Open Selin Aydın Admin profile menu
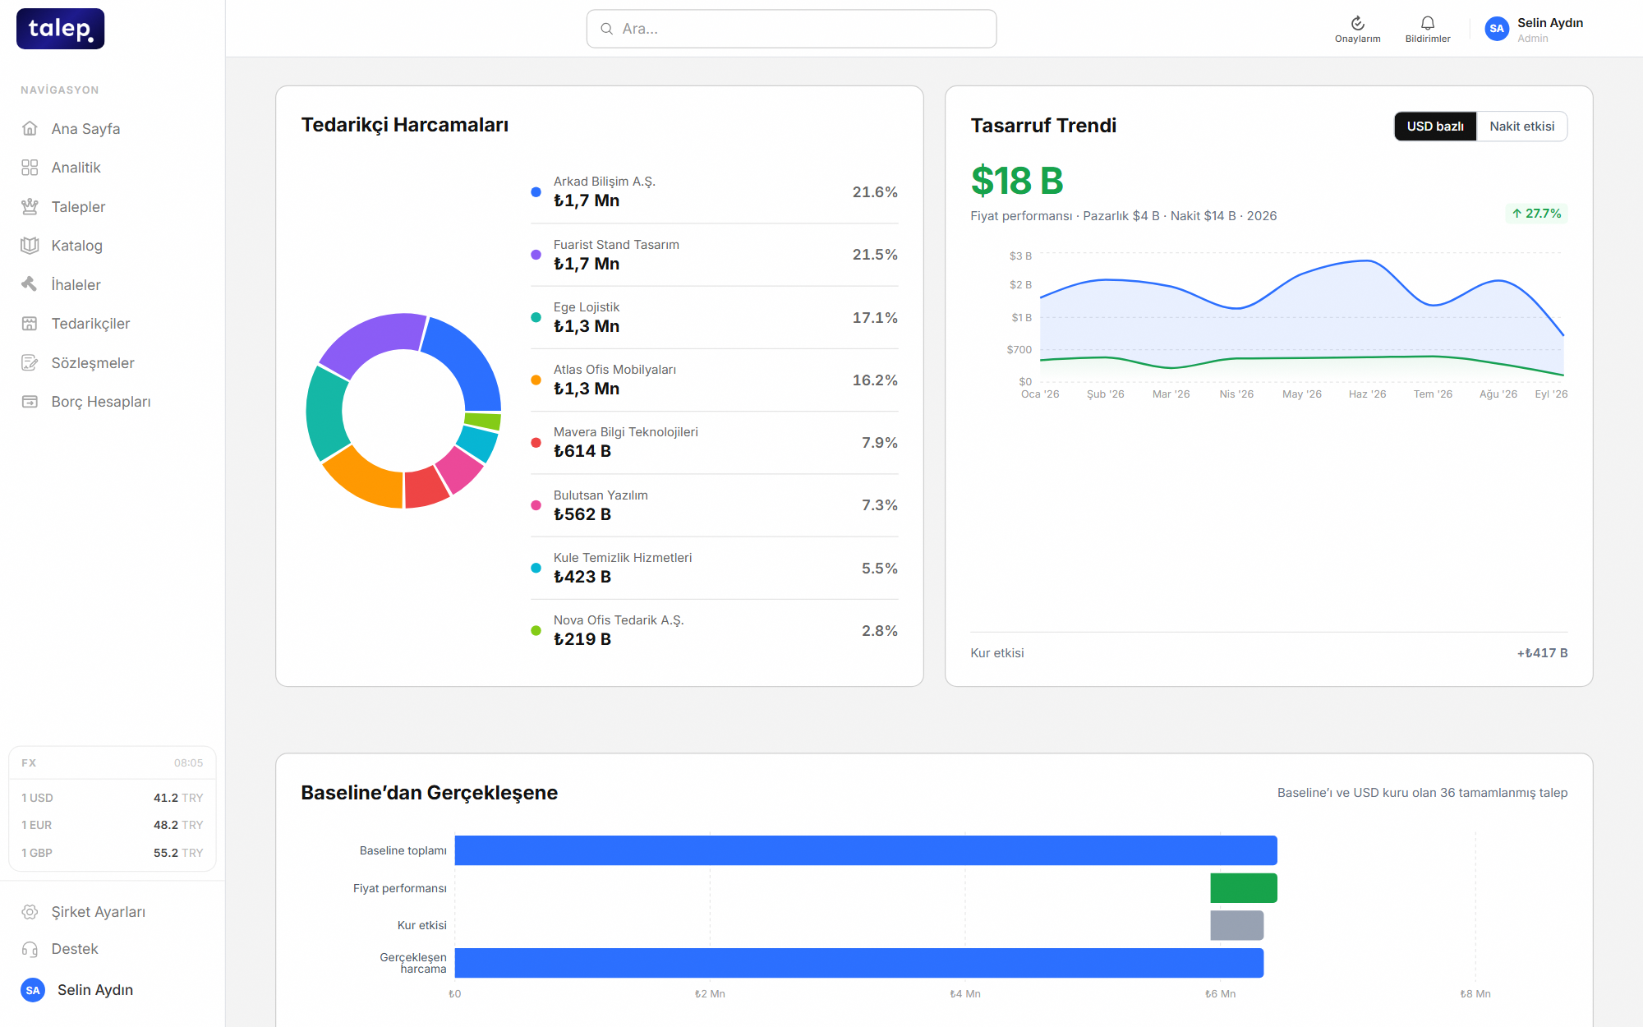Screen dimensions: 1643x1027 [1535, 30]
